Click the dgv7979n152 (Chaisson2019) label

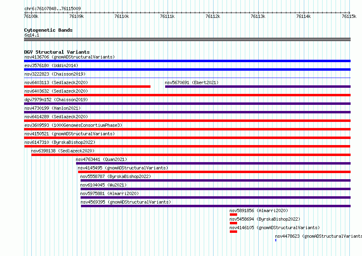click(56, 100)
